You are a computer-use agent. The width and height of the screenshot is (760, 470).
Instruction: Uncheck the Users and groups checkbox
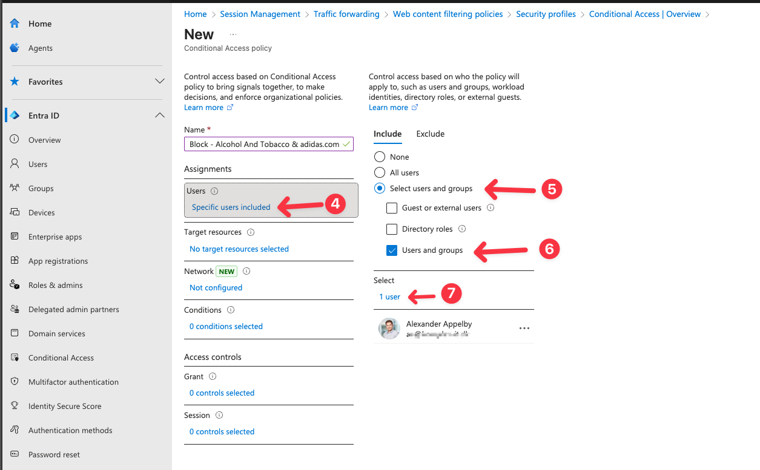coord(392,250)
